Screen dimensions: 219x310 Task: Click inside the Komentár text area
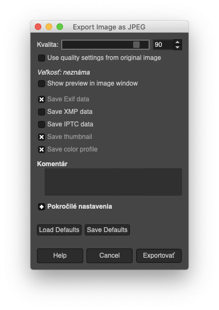(x=113, y=182)
